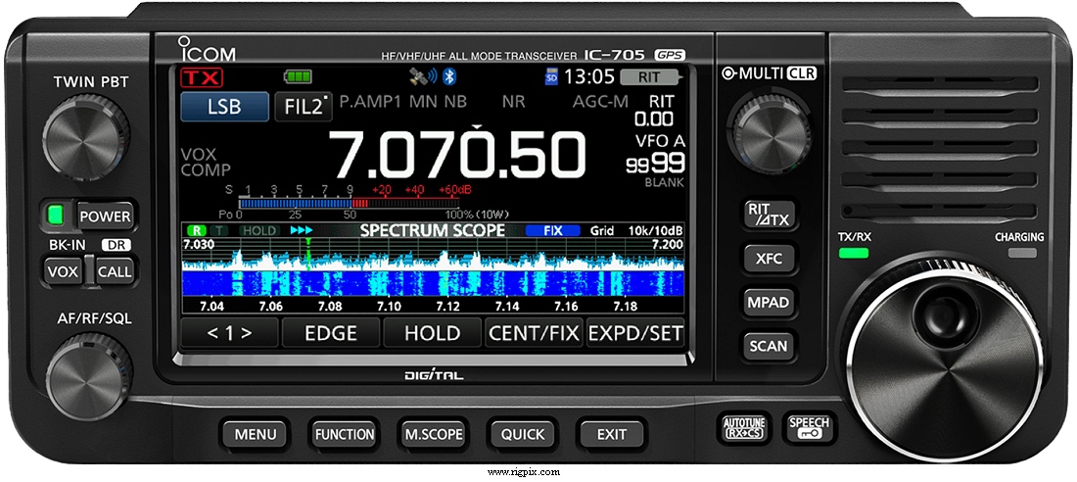The height and width of the screenshot is (482, 1077).
Task: Tap the RIT indicator beside the clock
Action: click(x=651, y=77)
